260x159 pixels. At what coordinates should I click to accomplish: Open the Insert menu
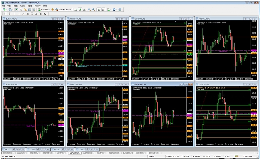click(x=15, y=6)
